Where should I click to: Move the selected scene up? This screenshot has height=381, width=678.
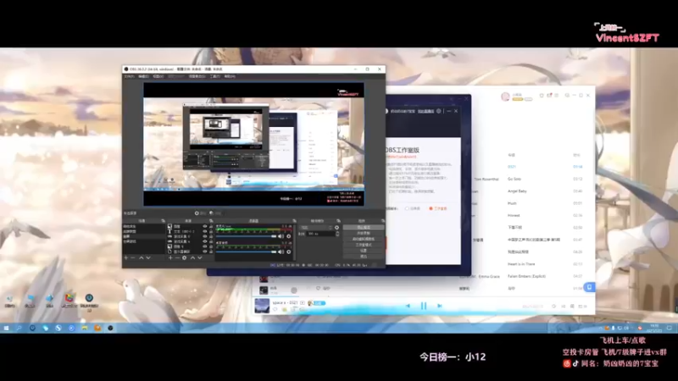click(141, 258)
